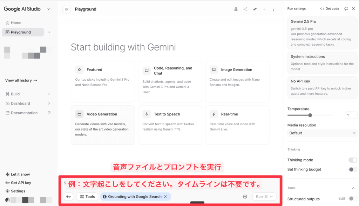Open the View all history link
359x206 pixels.
pyautogui.click(x=21, y=80)
